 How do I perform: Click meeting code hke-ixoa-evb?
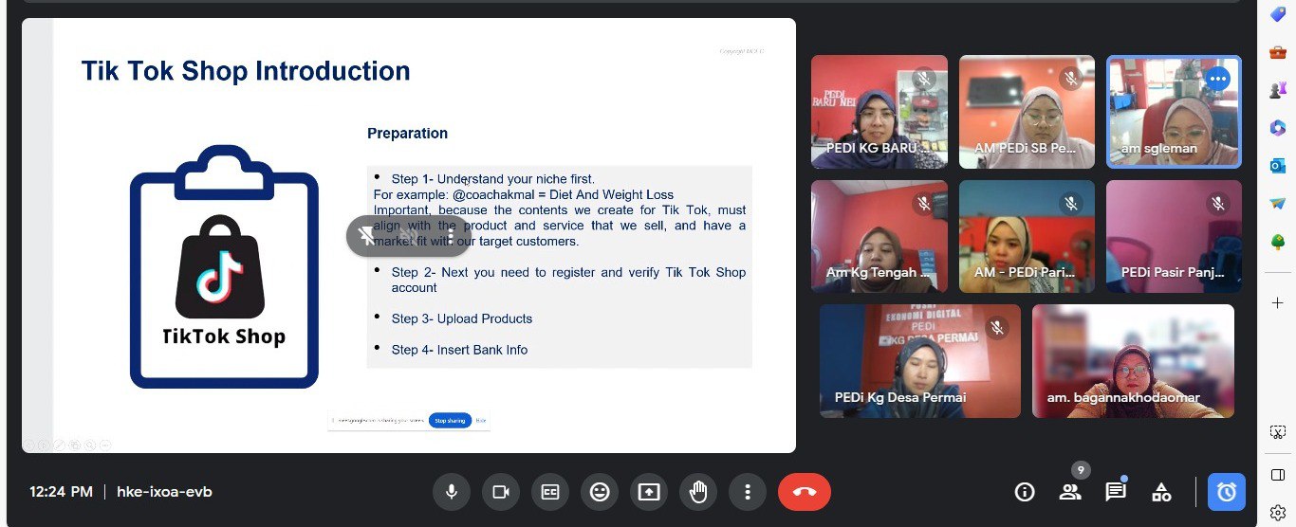tap(164, 492)
